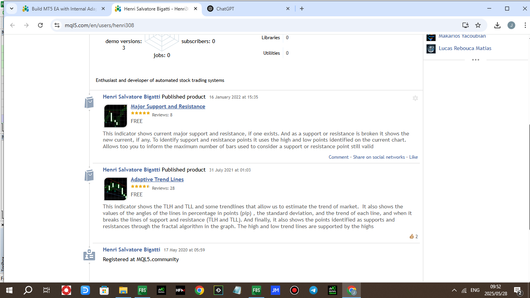Click author name on 31 July post
The height and width of the screenshot is (298, 530).
coord(132,170)
